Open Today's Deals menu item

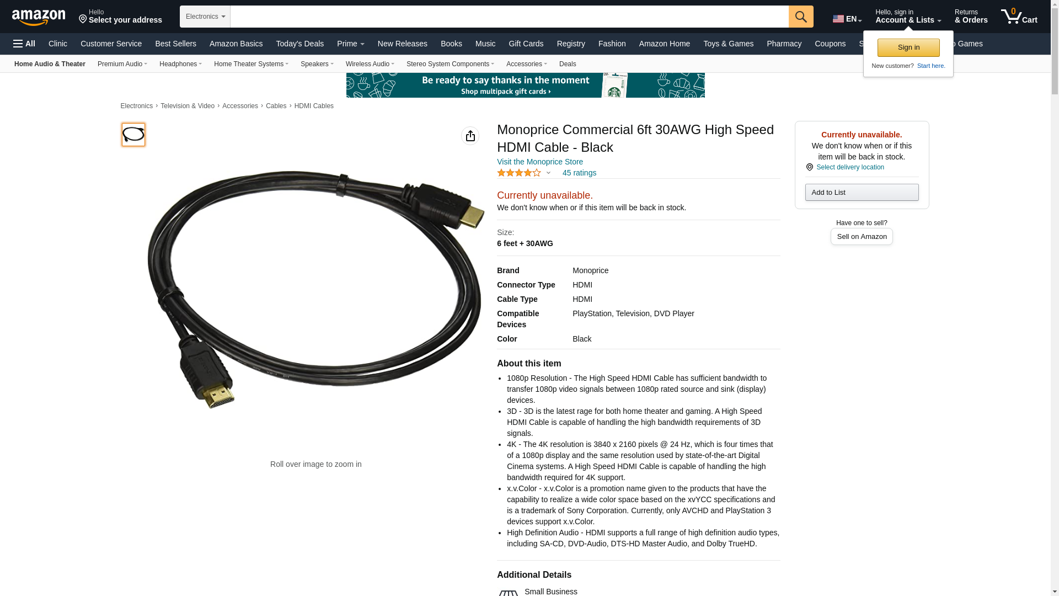300,44
